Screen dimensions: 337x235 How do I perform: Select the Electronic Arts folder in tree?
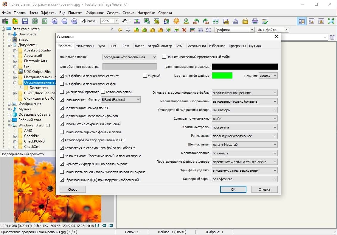coord(35,61)
